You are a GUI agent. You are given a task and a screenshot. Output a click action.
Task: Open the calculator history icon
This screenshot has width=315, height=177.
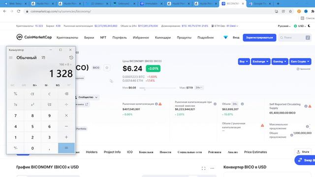[x=71, y=58]
